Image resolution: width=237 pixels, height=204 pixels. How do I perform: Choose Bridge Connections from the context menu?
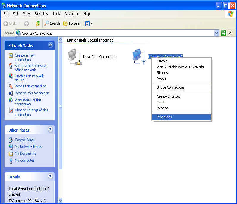[x=181, y=87]
